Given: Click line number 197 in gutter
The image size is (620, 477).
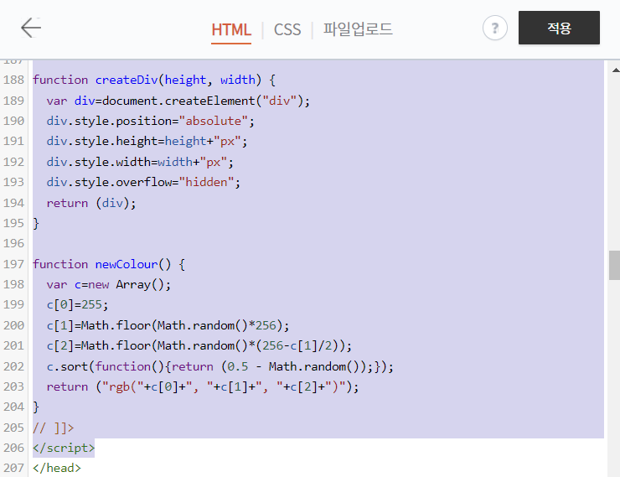Looking at the screenshot, I should click(x=14, y=264).
